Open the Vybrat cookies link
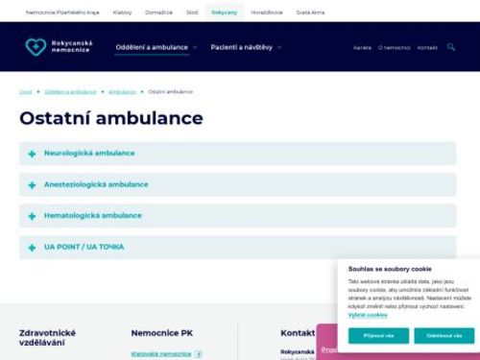The width and height of the screenshot is (480, 360). point(368,315)
